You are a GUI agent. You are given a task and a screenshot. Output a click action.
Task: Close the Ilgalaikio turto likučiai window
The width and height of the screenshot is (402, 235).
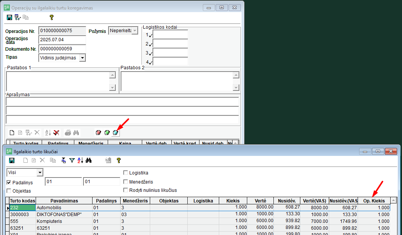391,151
